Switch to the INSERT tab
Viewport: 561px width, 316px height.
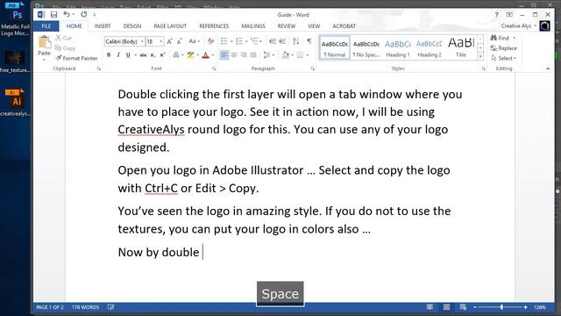[103, 26]
